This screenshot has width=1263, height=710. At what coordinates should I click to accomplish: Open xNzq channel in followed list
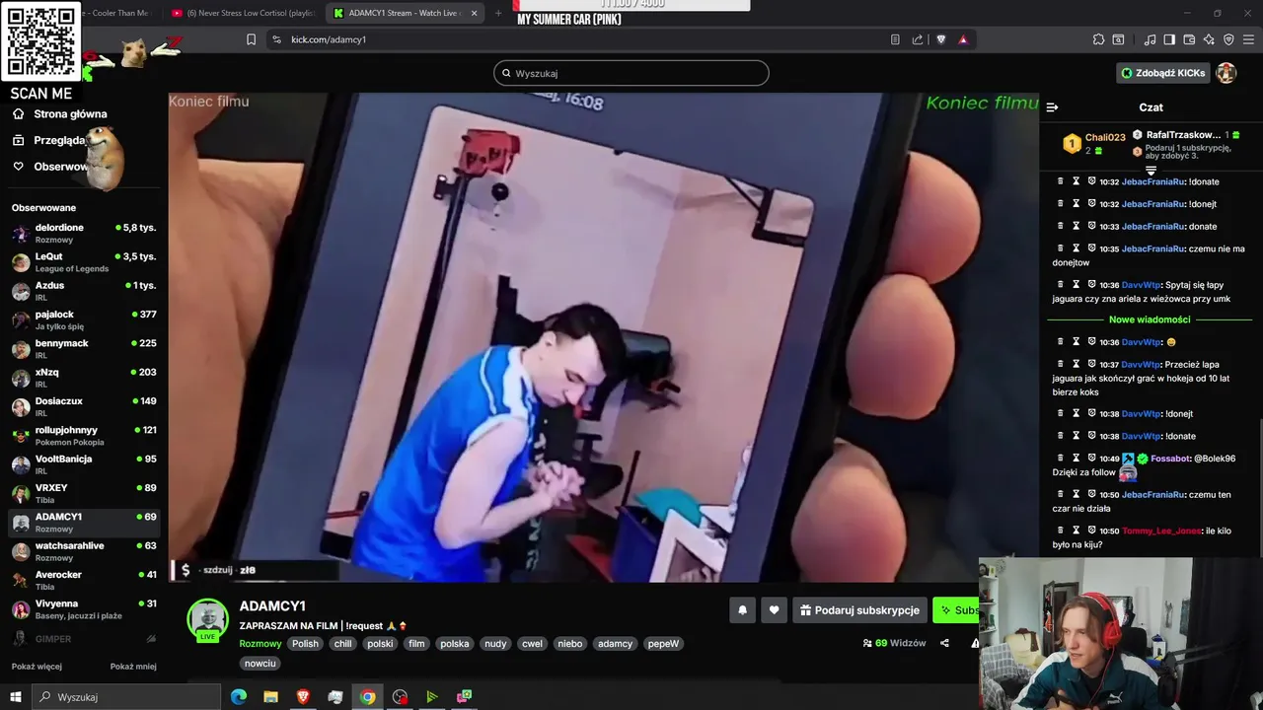point(84,378)
